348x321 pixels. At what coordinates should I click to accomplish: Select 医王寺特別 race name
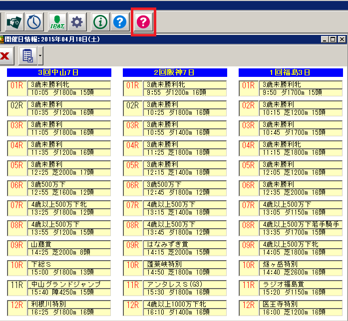[301, 304]
